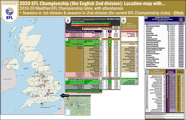Click 'Play-offs 50' Fleetwood Town row
The image size is (186, 120).
pyautogui.click(x=84, y=88)
